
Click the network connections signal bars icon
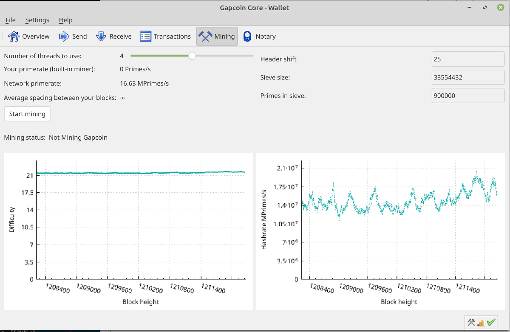481,323
